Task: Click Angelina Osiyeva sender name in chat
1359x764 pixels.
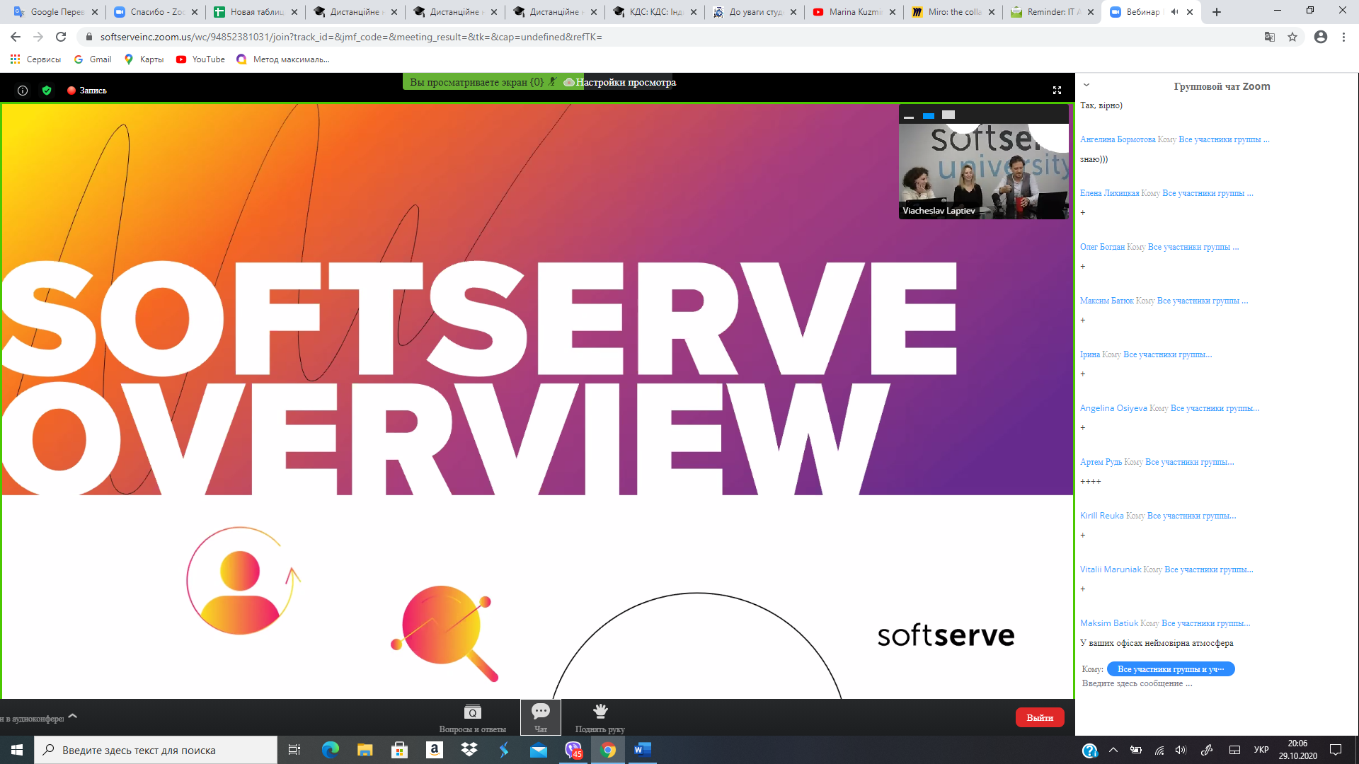Action: 1113,408
